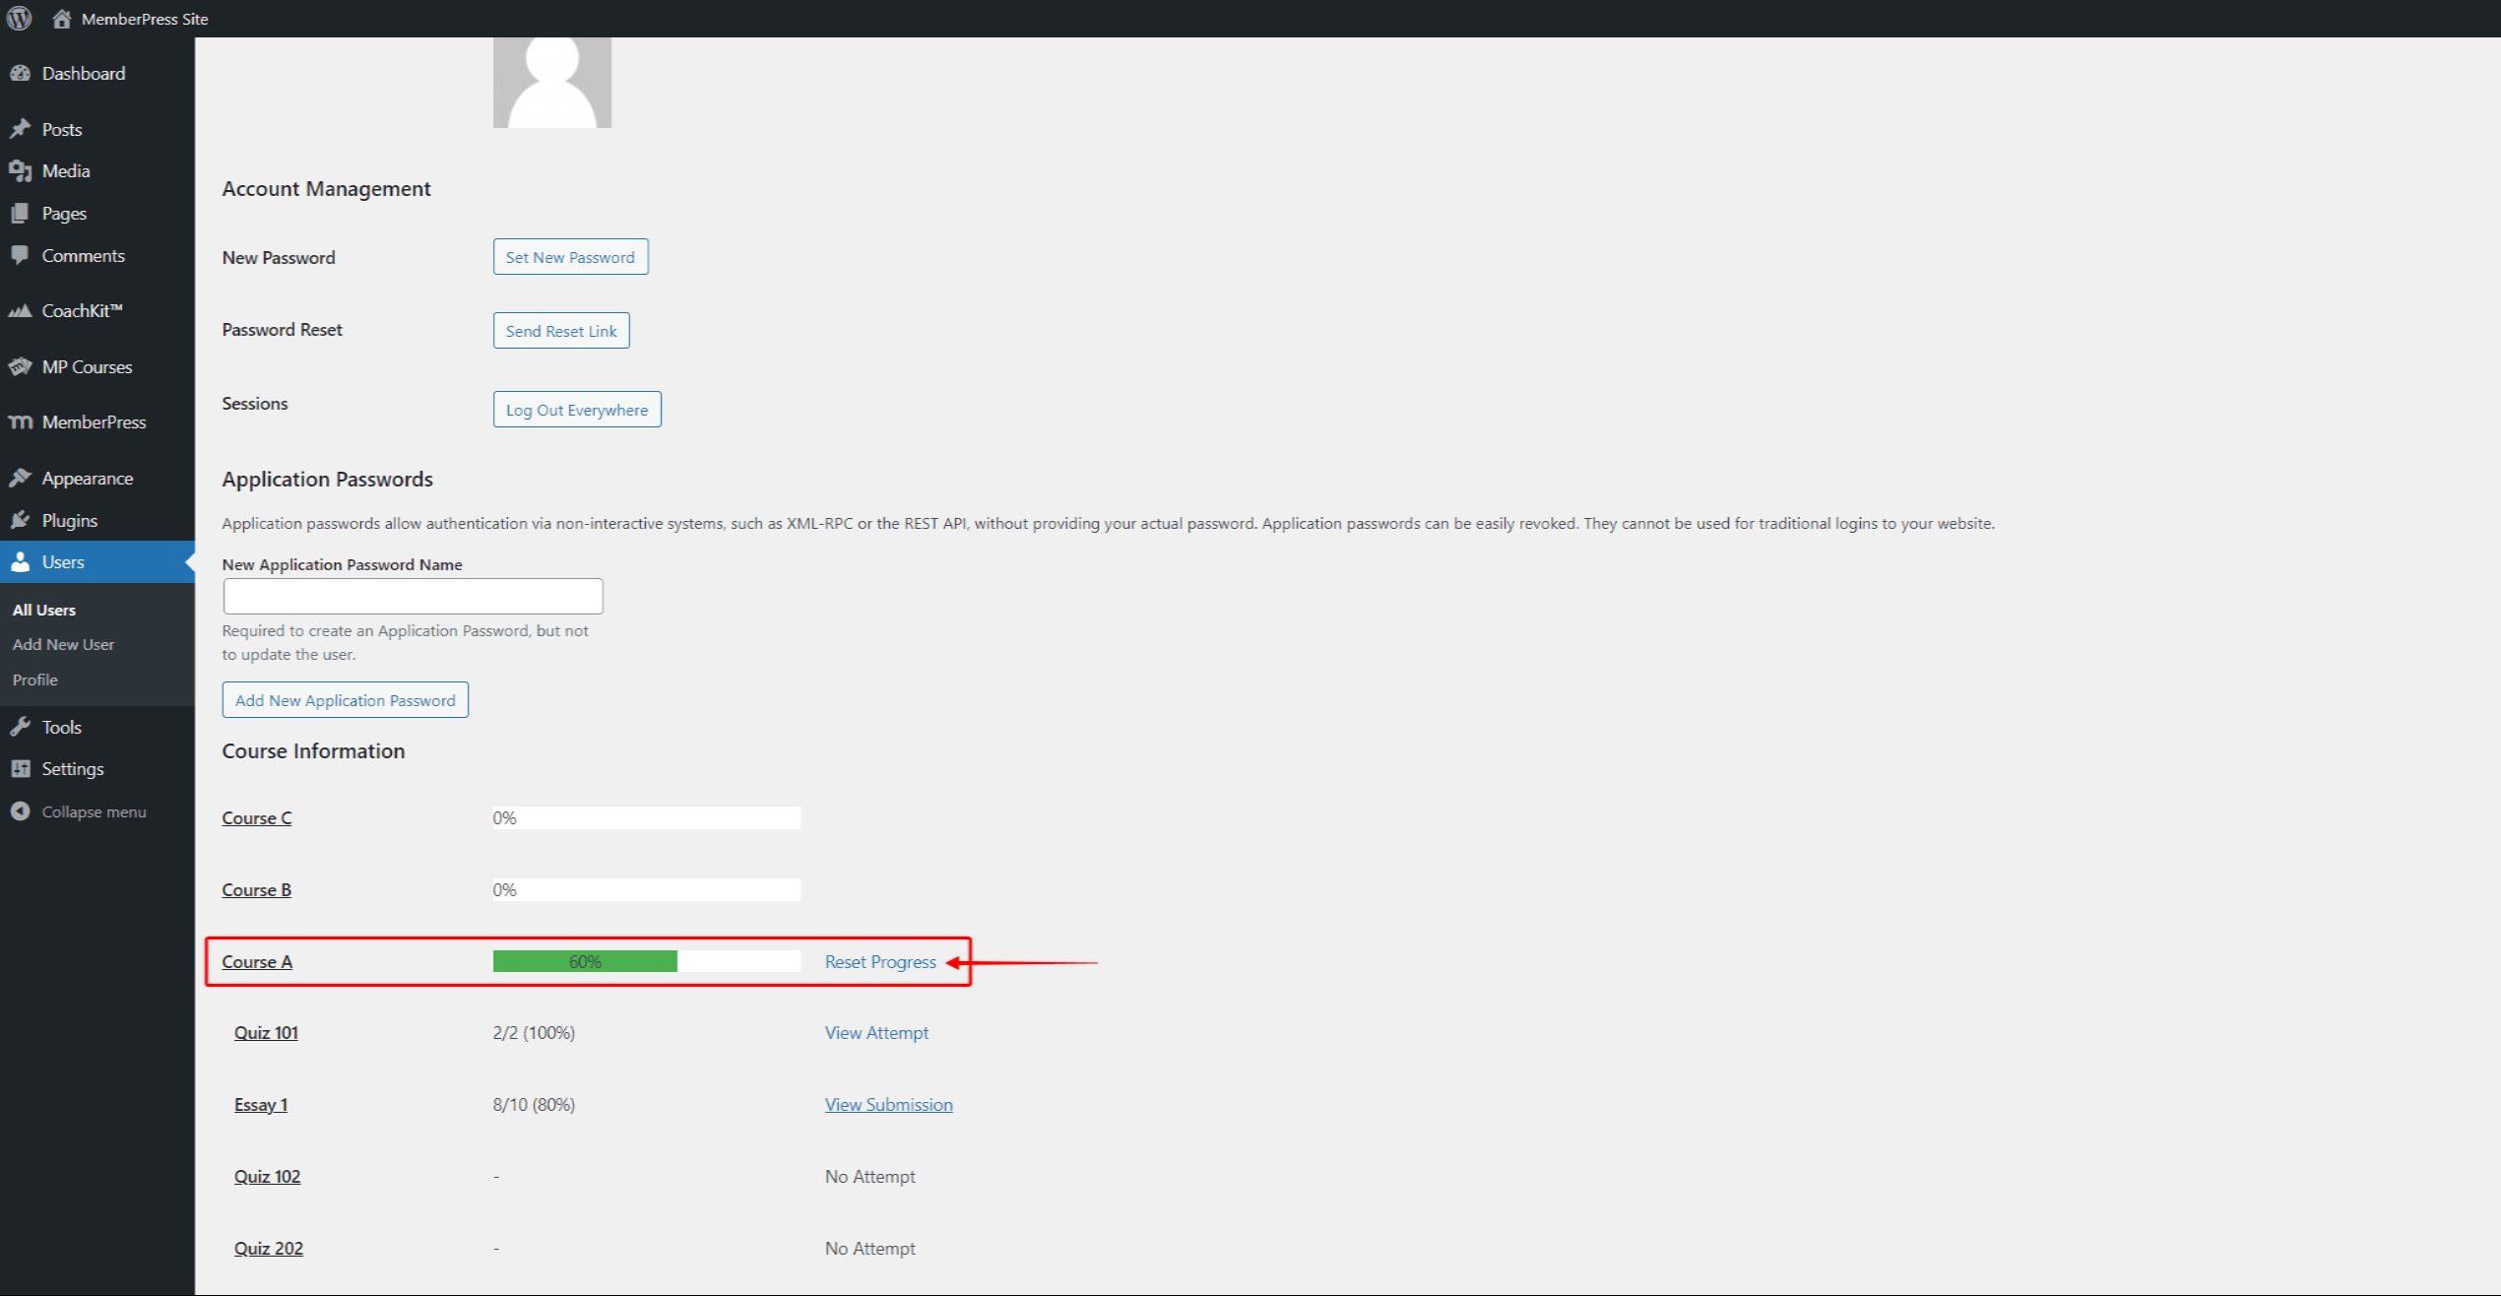The height and width of the screenshot is (1296, 2501).
Task: Click the Add New Application Password button
Action: 346,699
